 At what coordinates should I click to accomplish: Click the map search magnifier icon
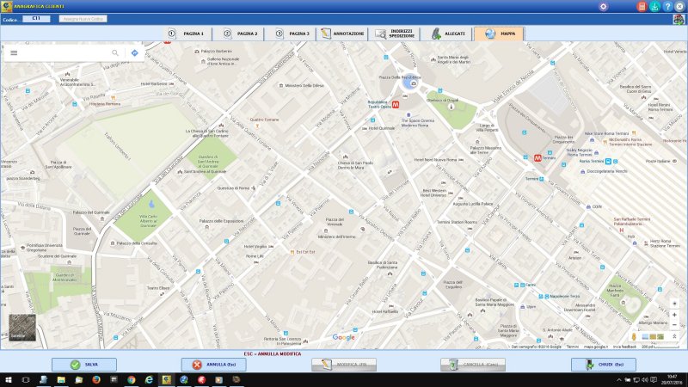115,52
